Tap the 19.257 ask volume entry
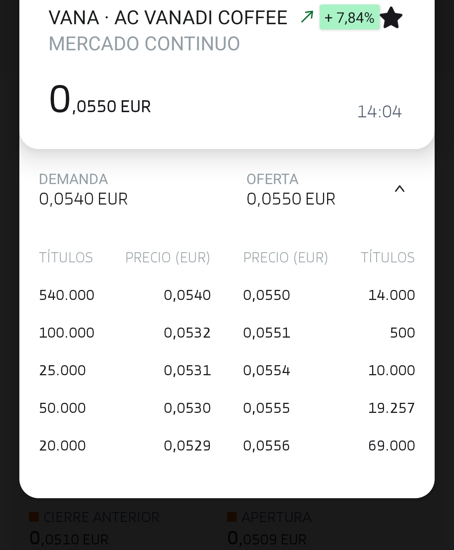454x550 pixels. 391,408
